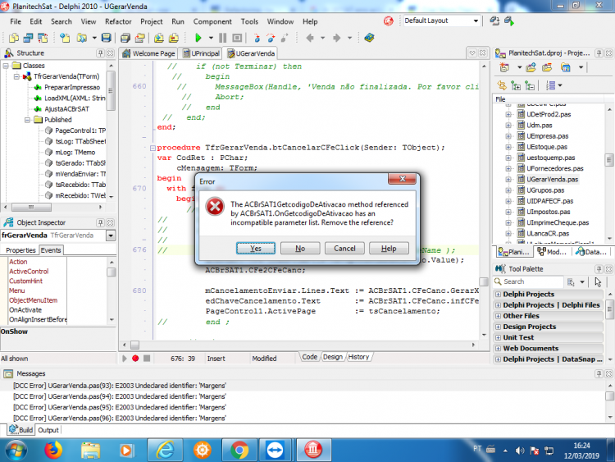Click the red record macro button
Viewport: 615px width, 462px height.
135,359
